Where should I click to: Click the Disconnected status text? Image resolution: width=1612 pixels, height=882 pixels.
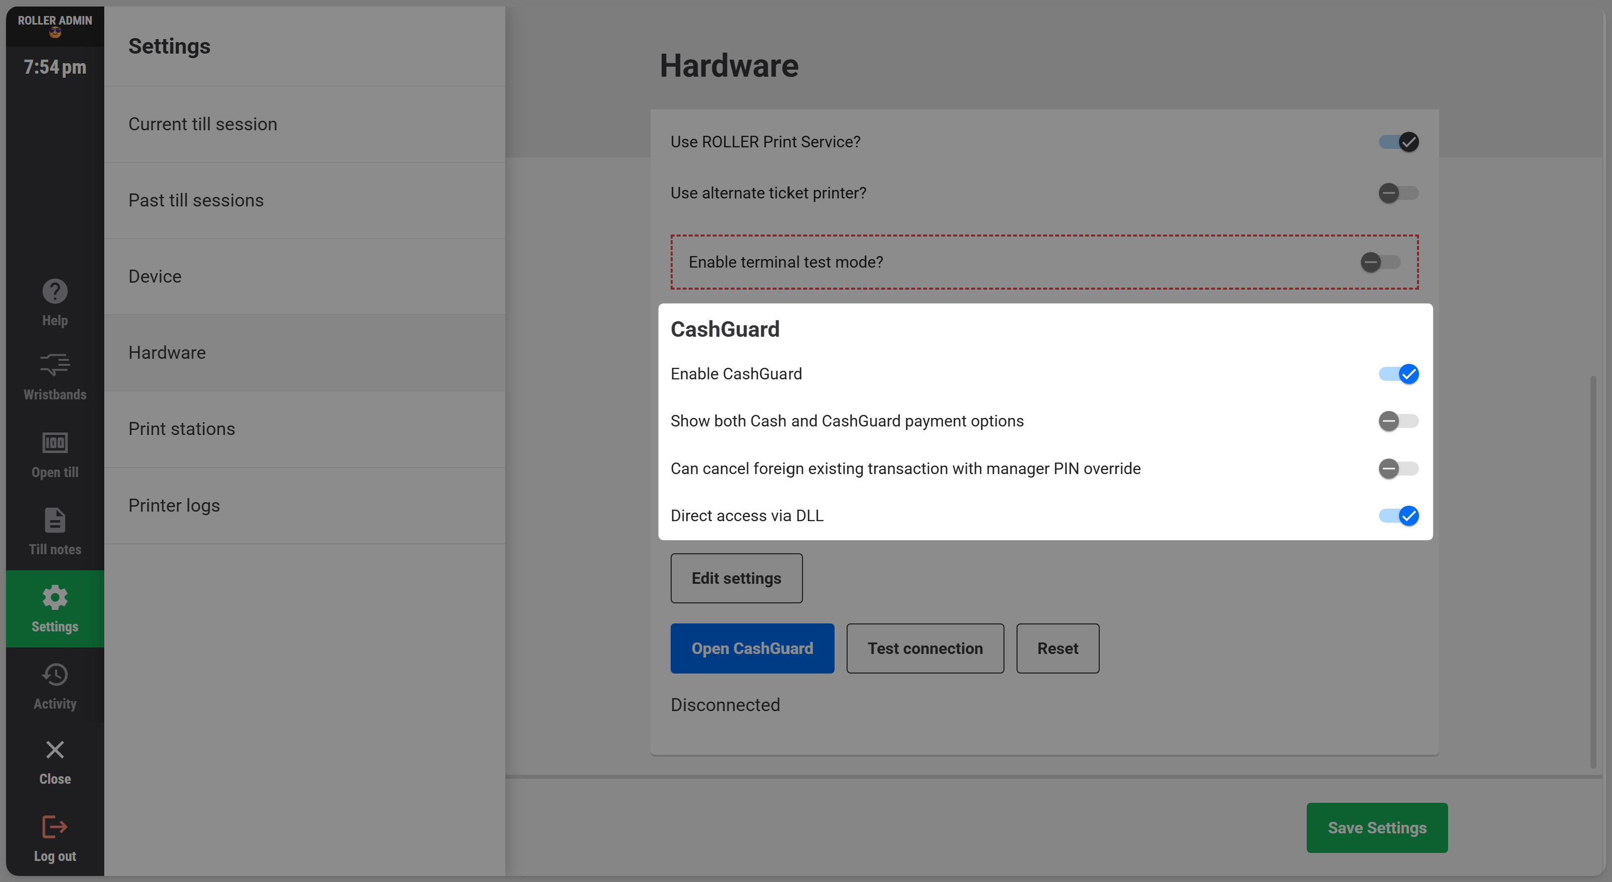click(725, 705)
